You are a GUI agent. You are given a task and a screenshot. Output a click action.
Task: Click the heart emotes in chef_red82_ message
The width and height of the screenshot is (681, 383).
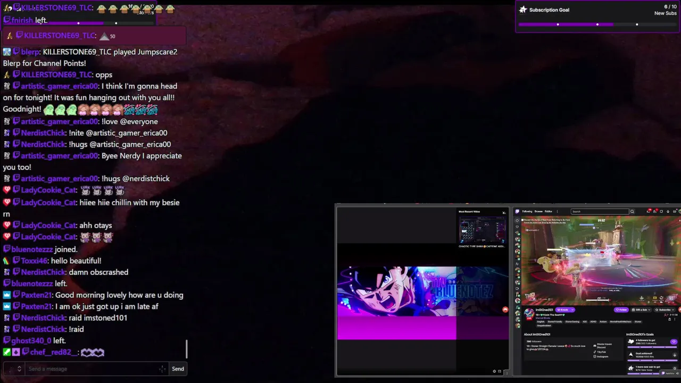click(x=92, y=353)
